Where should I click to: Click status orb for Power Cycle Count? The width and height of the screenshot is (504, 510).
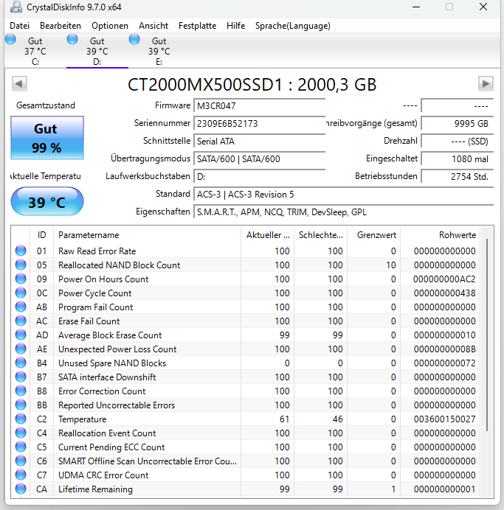tap(21, 293)
